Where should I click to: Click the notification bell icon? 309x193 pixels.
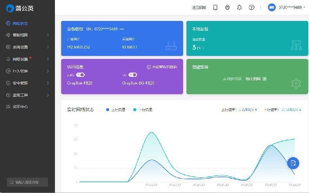point(239,8)
